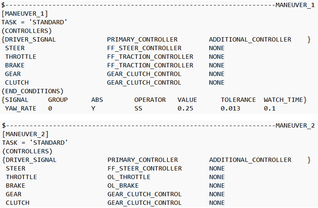Image resolution: width=318 pixels, height=208 pixels.
Task: Select the OL_THROTTLE controller text
Action: tap(129, 177)
